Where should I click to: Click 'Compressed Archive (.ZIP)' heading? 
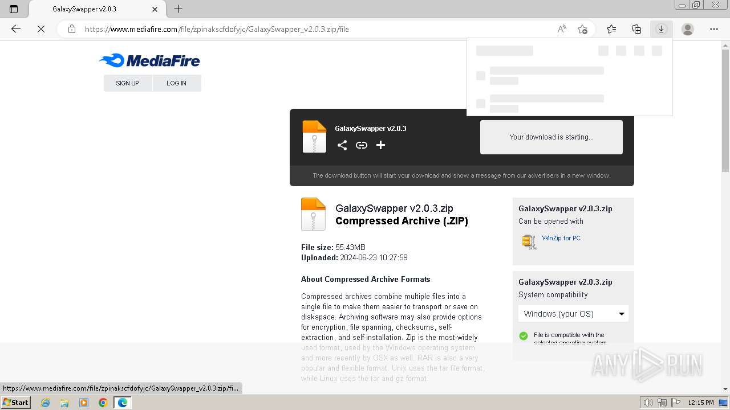(401, 221)
